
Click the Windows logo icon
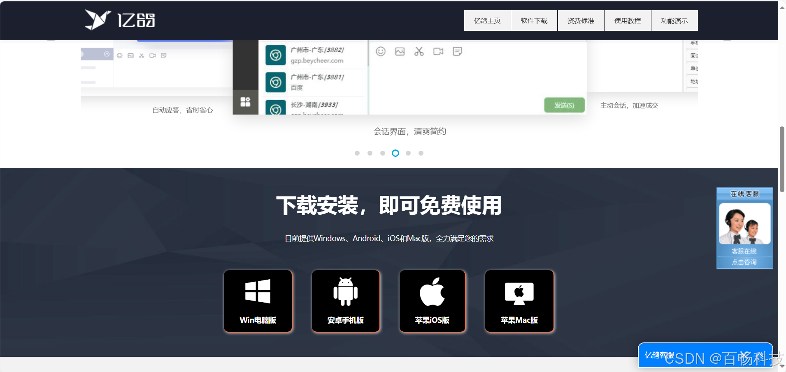258,291
